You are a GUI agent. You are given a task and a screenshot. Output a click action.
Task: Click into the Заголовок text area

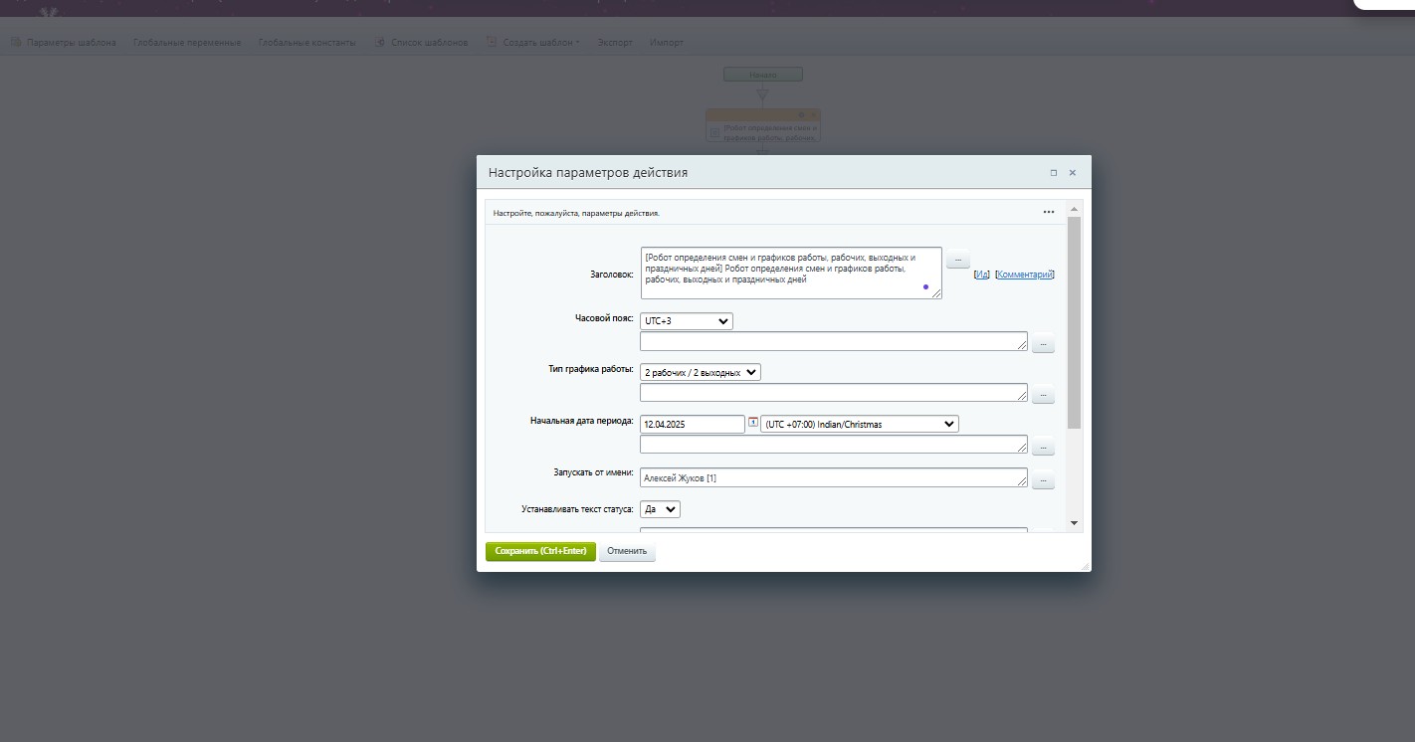[790, 273]
